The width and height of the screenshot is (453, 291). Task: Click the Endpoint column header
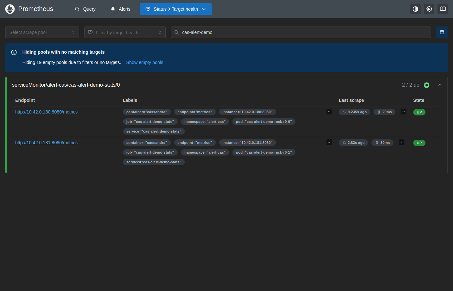click(x=25, y=100)
